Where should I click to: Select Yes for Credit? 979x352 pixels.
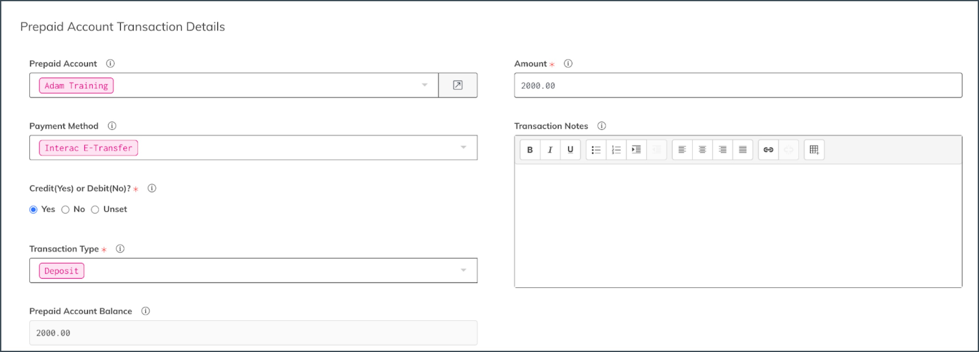point(34,210)
